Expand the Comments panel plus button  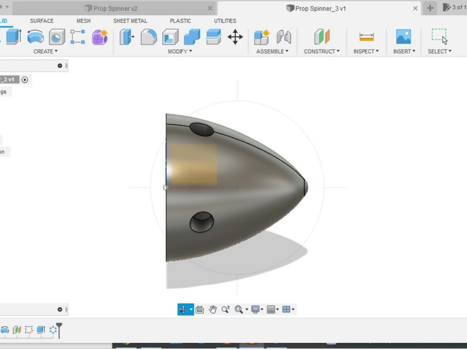(60, 310)
